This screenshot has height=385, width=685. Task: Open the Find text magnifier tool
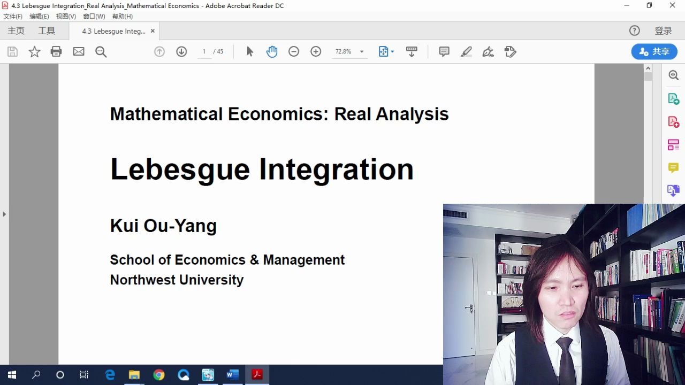[101, 52]
